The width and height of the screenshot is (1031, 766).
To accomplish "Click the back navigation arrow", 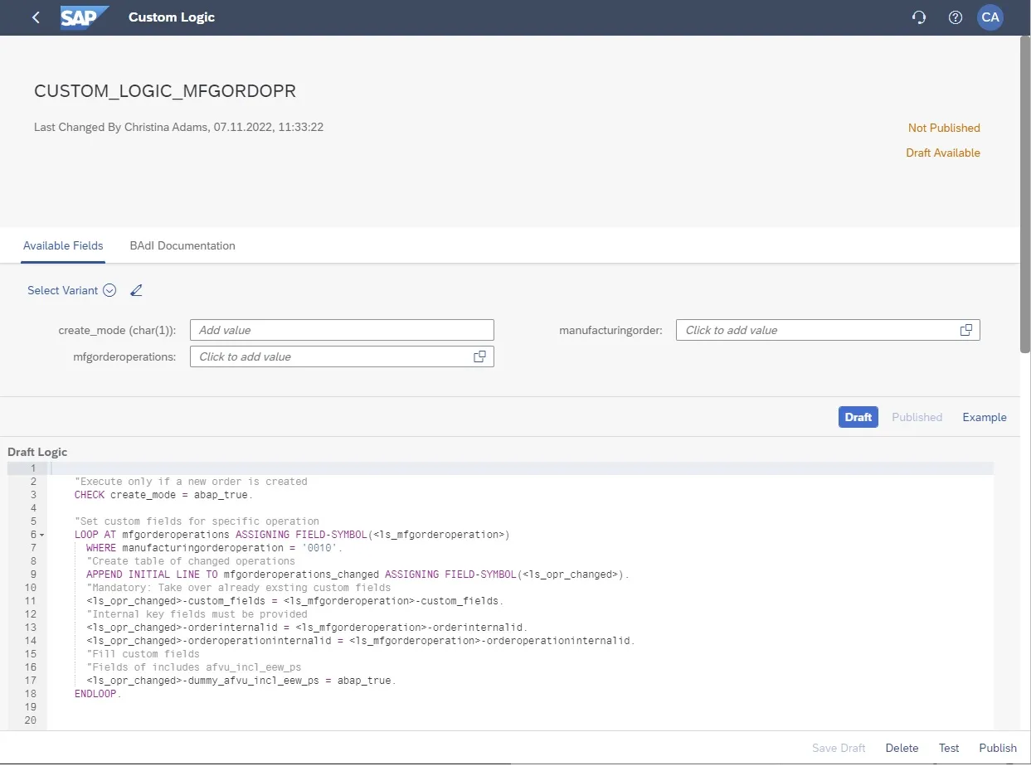I will (x=35, y=17).
